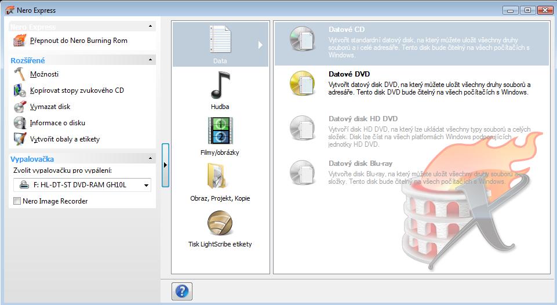557x305 pixels.
Task: Select Kopírovat stopy zvukového CD
Action: pyautogui.click(x=77, y=90)
